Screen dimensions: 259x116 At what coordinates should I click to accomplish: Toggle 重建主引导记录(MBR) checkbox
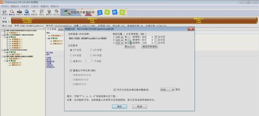click(x=71, y=70)
